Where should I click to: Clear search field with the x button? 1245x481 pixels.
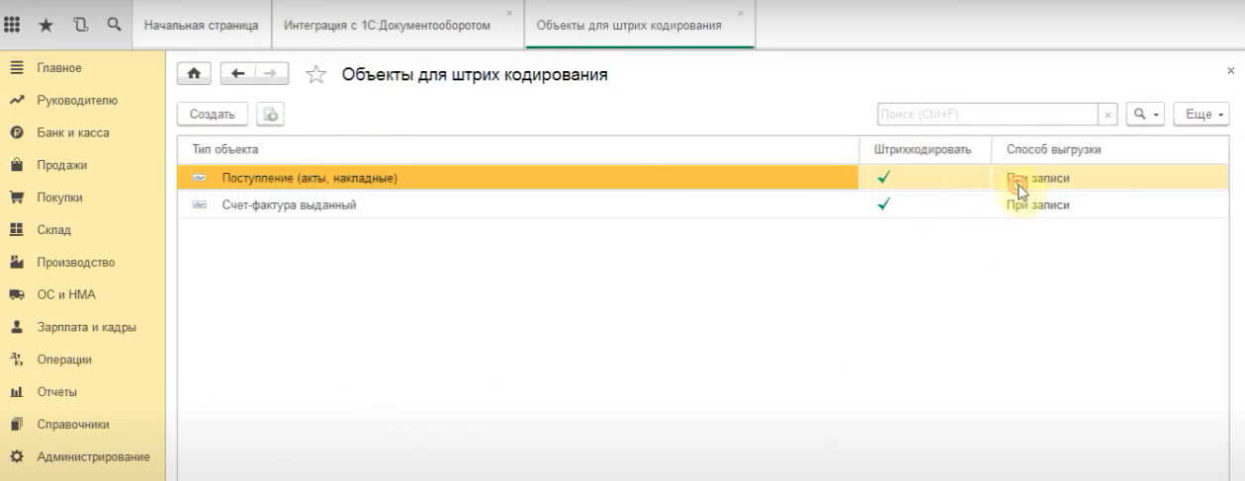pos(1109,115)
